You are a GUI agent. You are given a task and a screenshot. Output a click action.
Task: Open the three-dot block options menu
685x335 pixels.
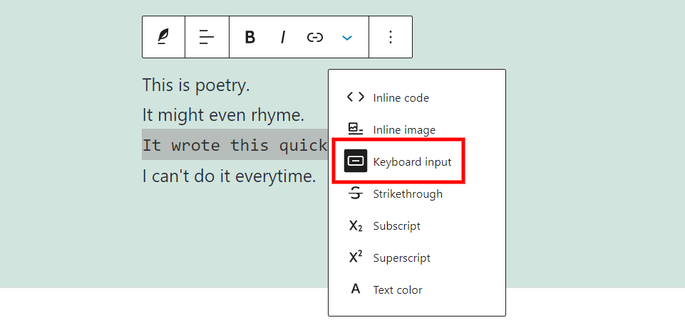pos(390,37)
